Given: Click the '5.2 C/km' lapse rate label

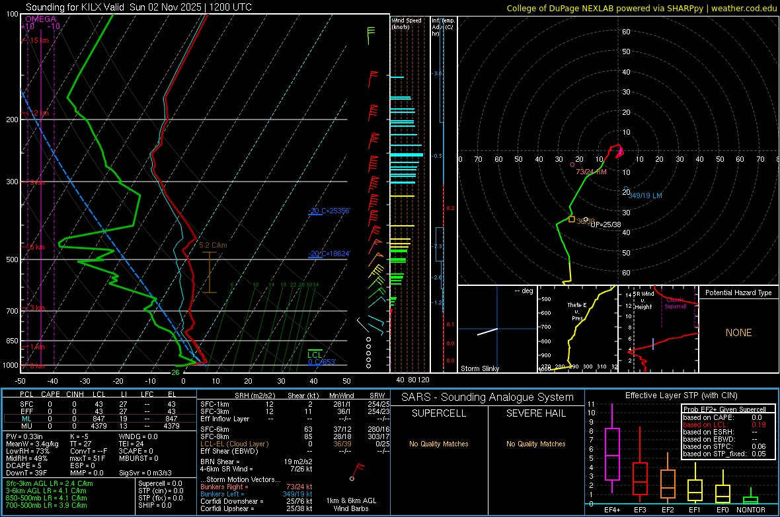Looking at the screenshot, I should point(213,245).
